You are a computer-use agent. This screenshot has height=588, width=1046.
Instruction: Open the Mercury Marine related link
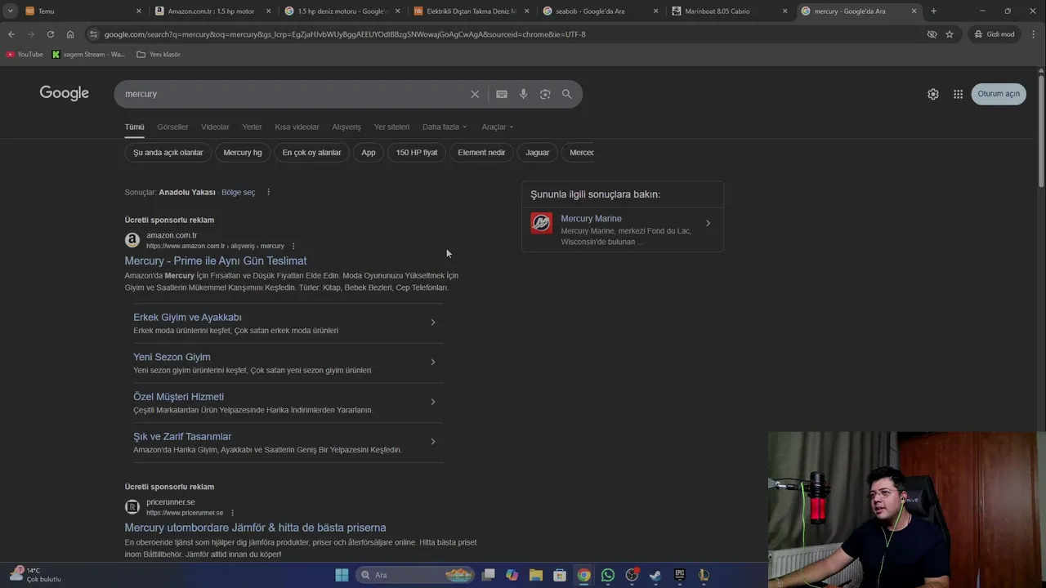(591, 219)
